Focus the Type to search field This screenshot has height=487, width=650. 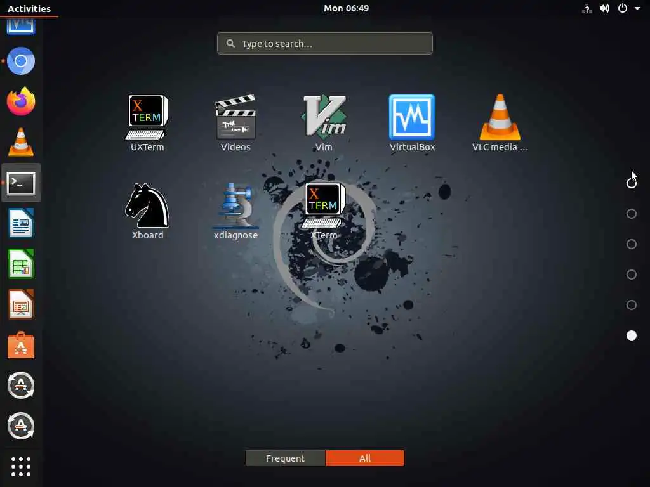pyautogui.click(x=324, y=44)
